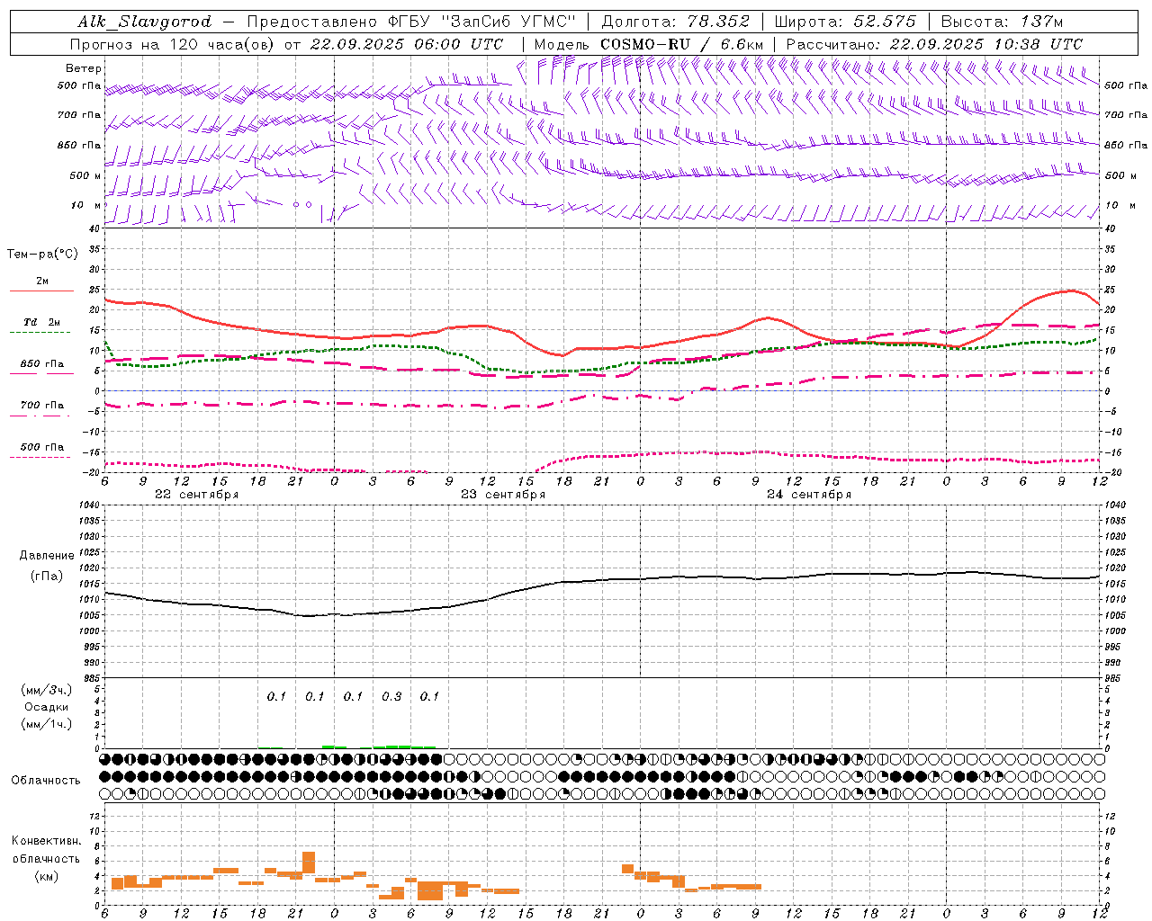The height and width of the screenshot is (921, 1152).
Task: Click the 'Ветер' wind panel label
Action: [x=84, y=68]
